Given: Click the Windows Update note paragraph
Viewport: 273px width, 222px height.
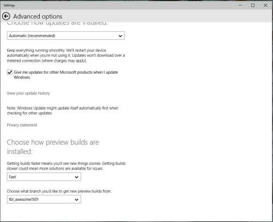Looking at the screenshot, I should (63, 111).
